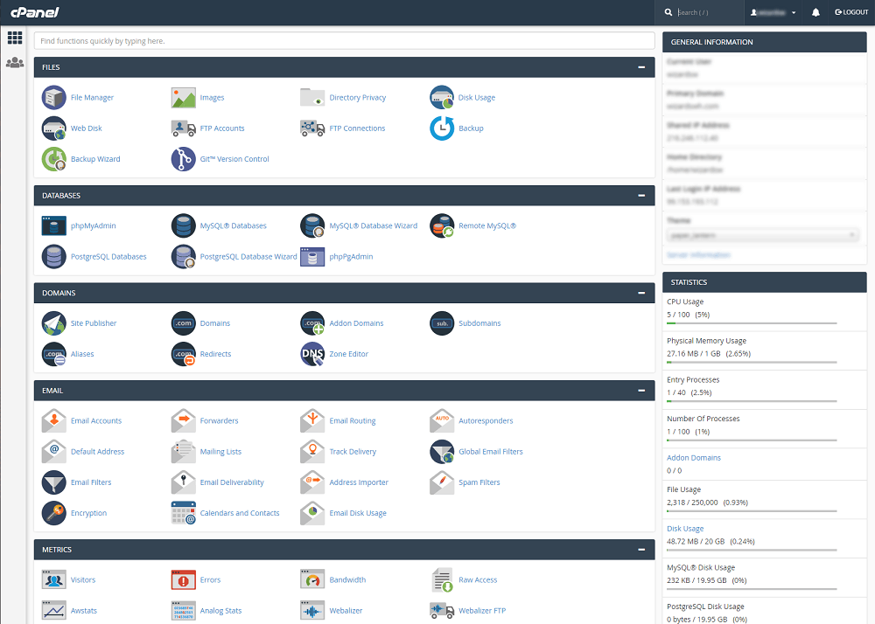Click the Web Disk icon
Screen dimensions: 875x624
coord(54,128)
